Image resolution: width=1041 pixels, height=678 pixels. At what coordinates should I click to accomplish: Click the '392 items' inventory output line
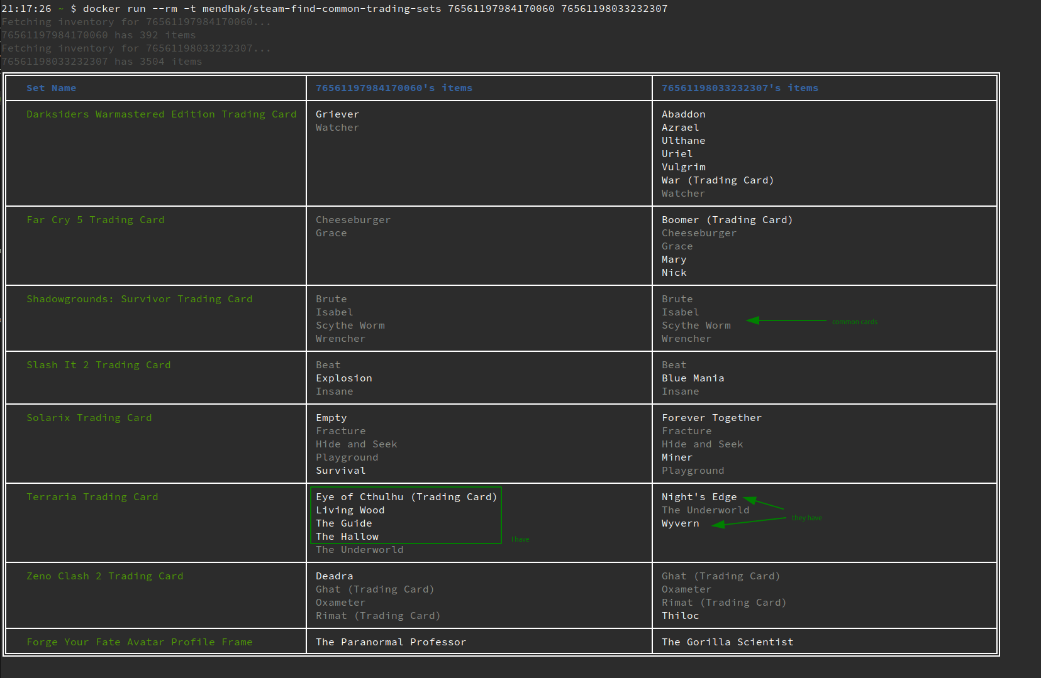pyautogui.click(x=97, y=35)
